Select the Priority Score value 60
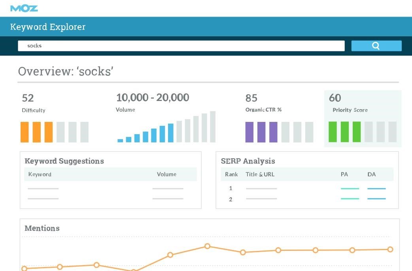 click(x=335, y=98)
